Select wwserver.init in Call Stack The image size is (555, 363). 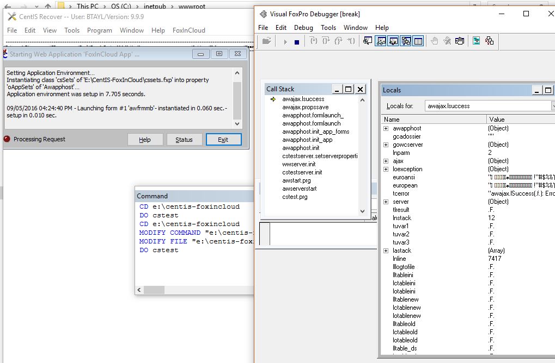[298, 164]
